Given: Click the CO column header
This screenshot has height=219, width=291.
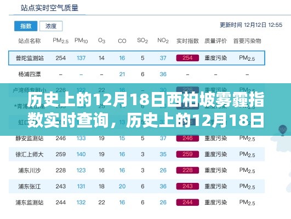Looking at the screenshot, I should (x=122, y=41).
